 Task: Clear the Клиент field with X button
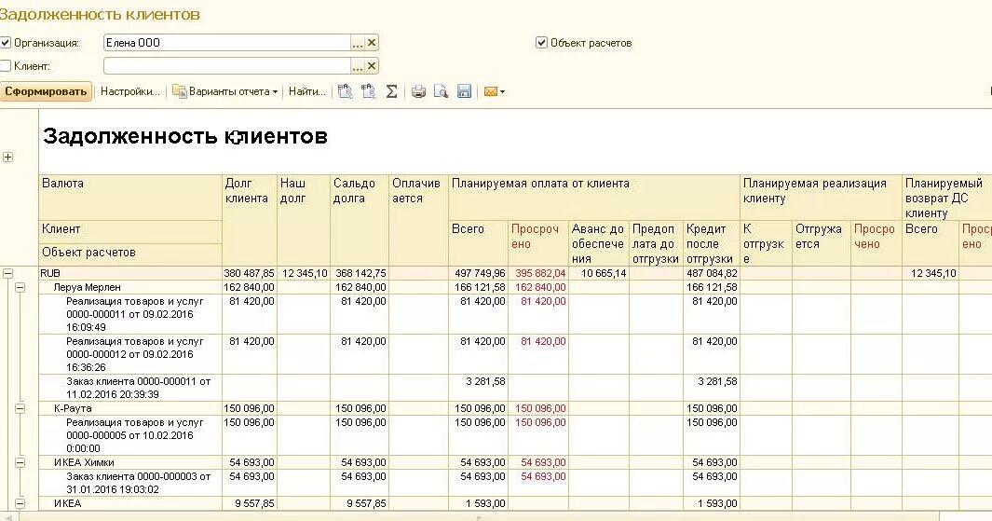pos(372,66)
